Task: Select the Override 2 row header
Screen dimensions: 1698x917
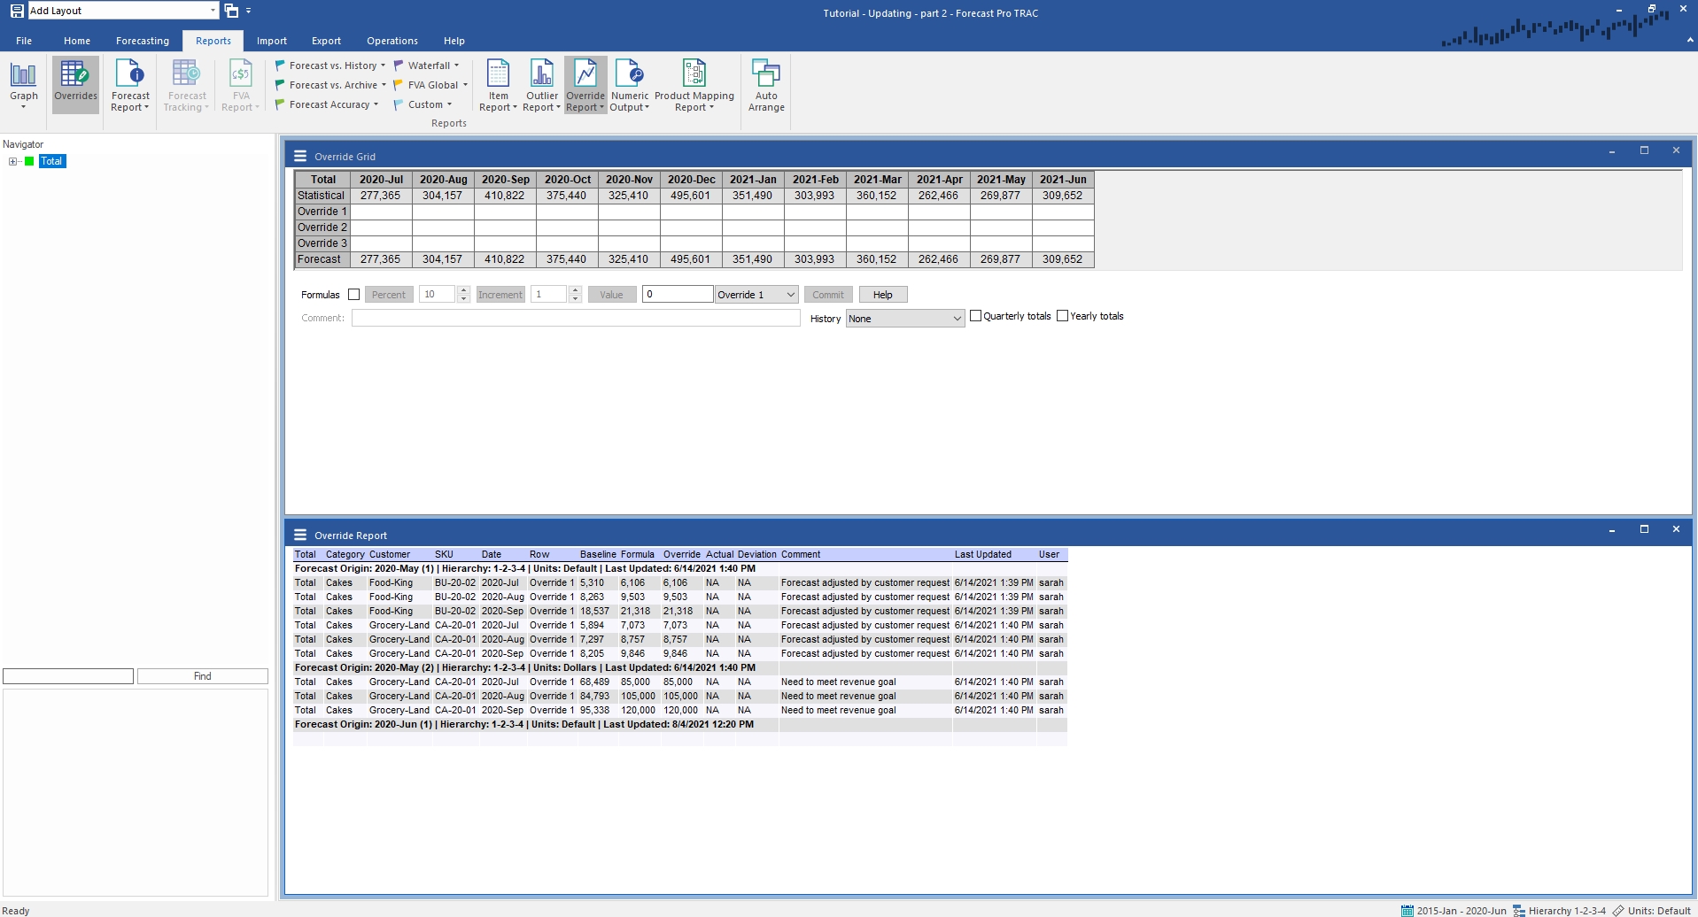Action: [x=322, y=227]
